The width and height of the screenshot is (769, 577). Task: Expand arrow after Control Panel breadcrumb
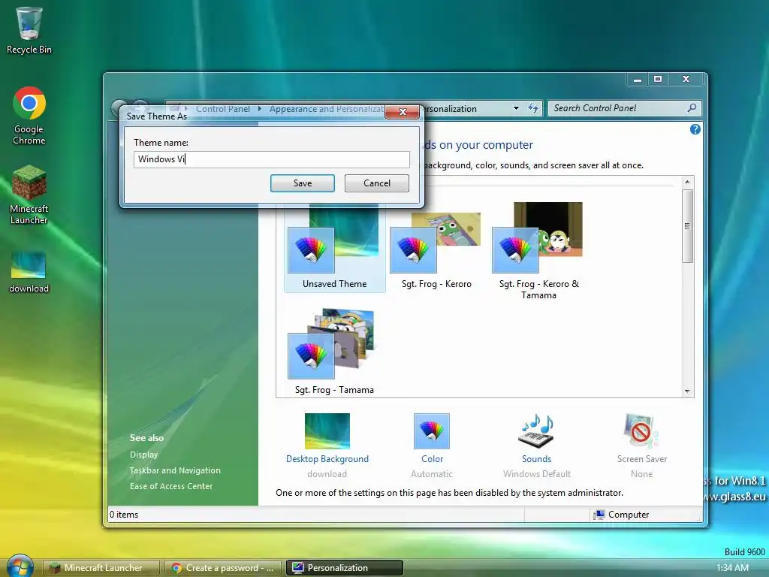260,109
